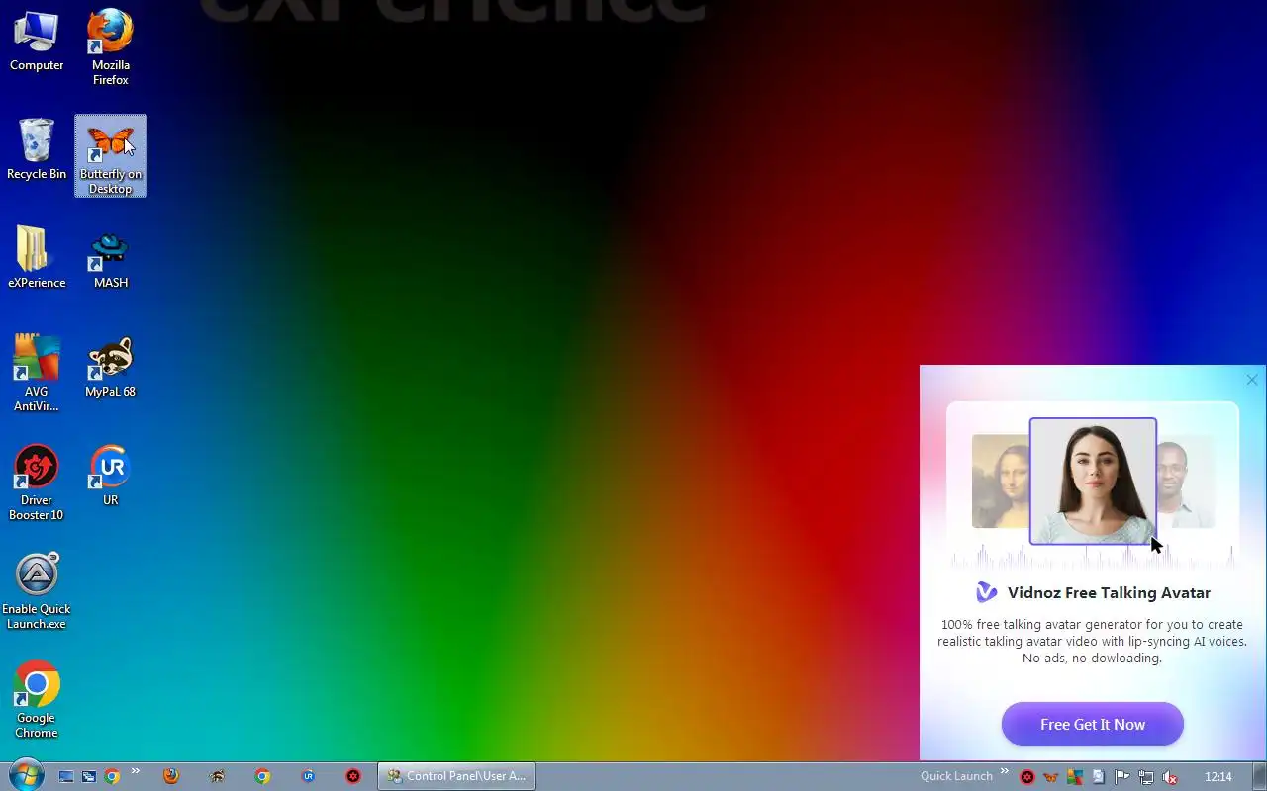The image size is (1267, 791).
Task: Open the pinned Driver Booster taskbar icon
Action: click(x=353, y=776)
